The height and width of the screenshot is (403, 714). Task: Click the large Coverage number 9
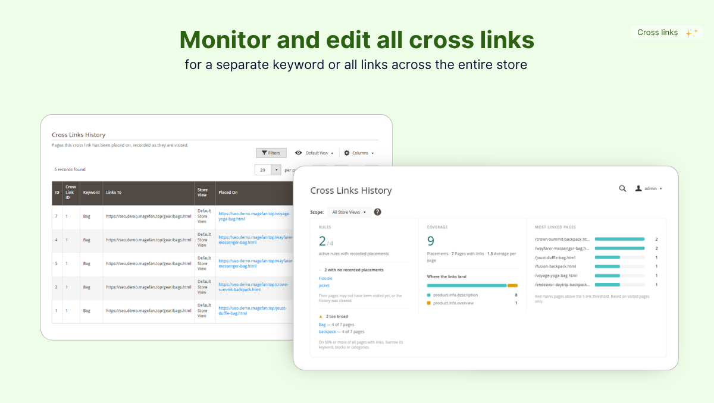[x=431, y=241]
